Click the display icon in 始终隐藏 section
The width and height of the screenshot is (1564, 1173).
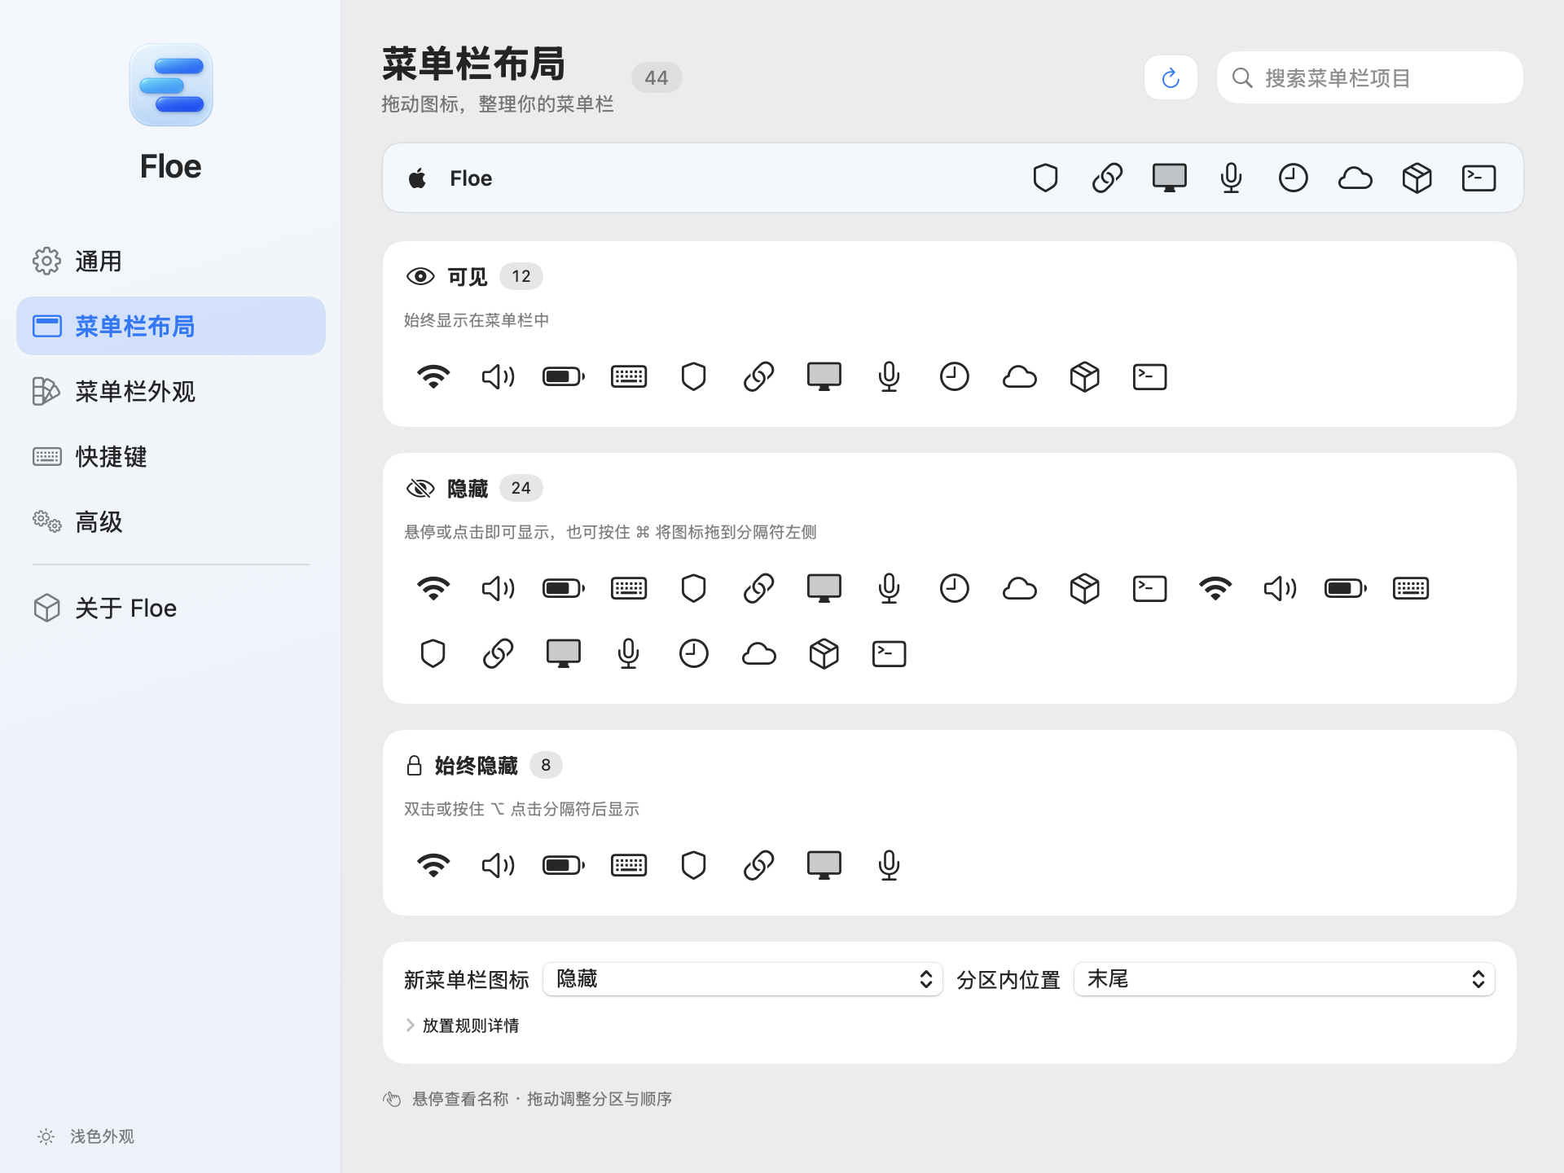click(824, 865)
